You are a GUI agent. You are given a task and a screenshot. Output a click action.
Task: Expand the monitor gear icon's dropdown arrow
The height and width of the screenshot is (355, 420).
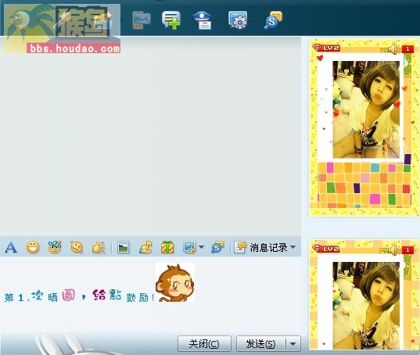tap(253, 20)
